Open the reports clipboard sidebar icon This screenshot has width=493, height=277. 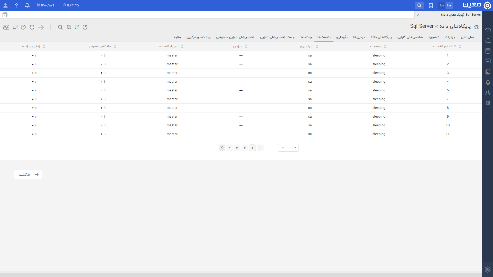pos(488,72)
